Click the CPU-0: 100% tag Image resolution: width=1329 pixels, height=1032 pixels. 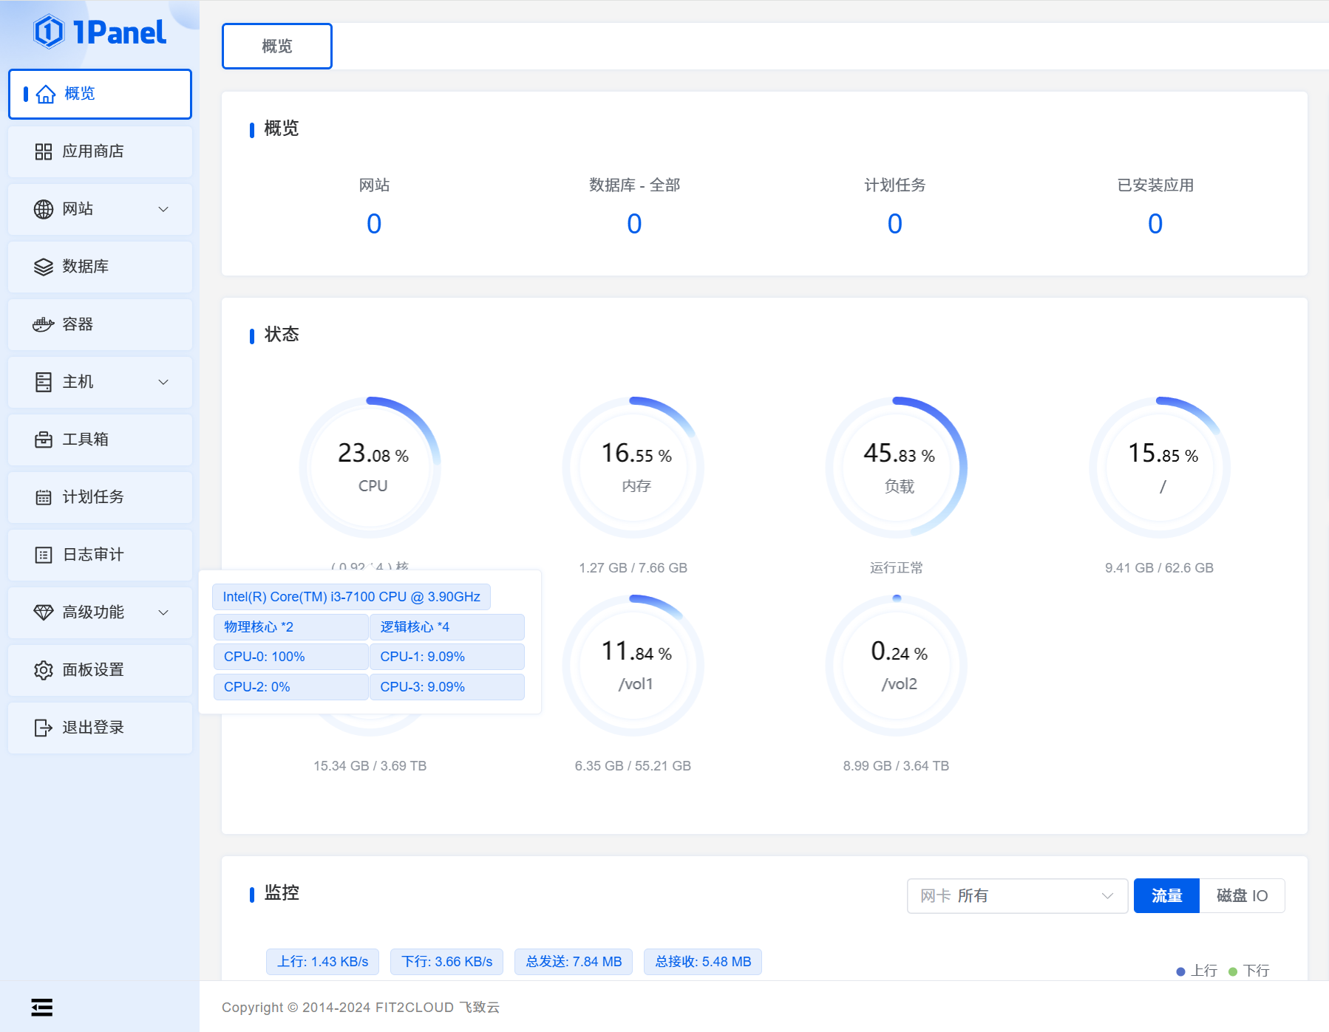pyautogui.click(x=290, y=657)
